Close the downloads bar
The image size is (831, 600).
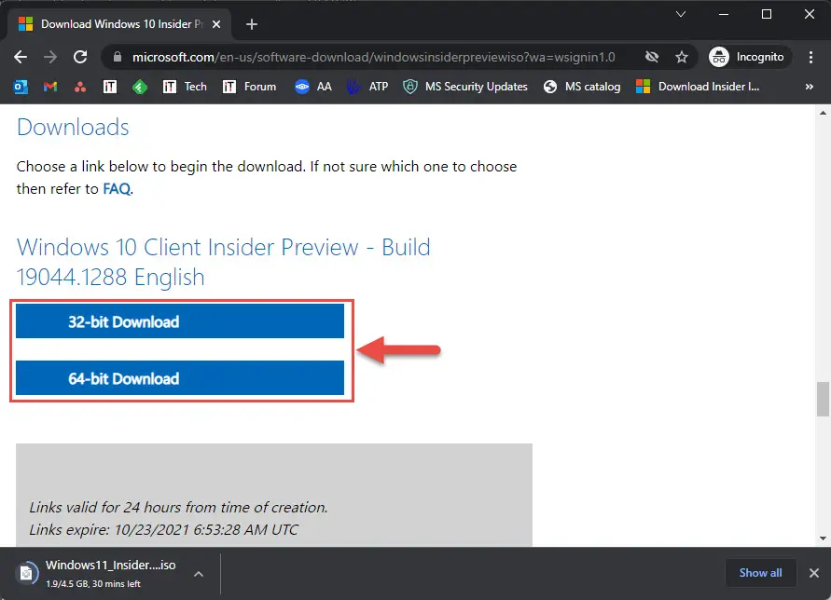click(x=814, y=573)
